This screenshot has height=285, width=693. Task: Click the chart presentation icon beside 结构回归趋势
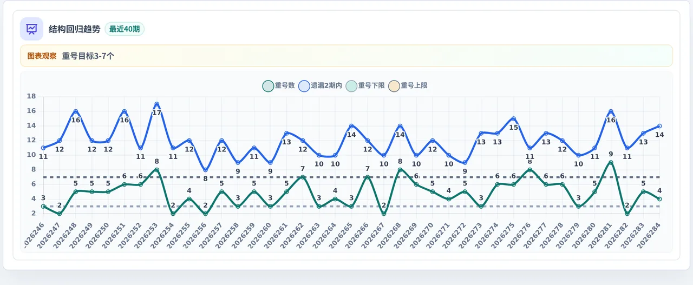31,29
